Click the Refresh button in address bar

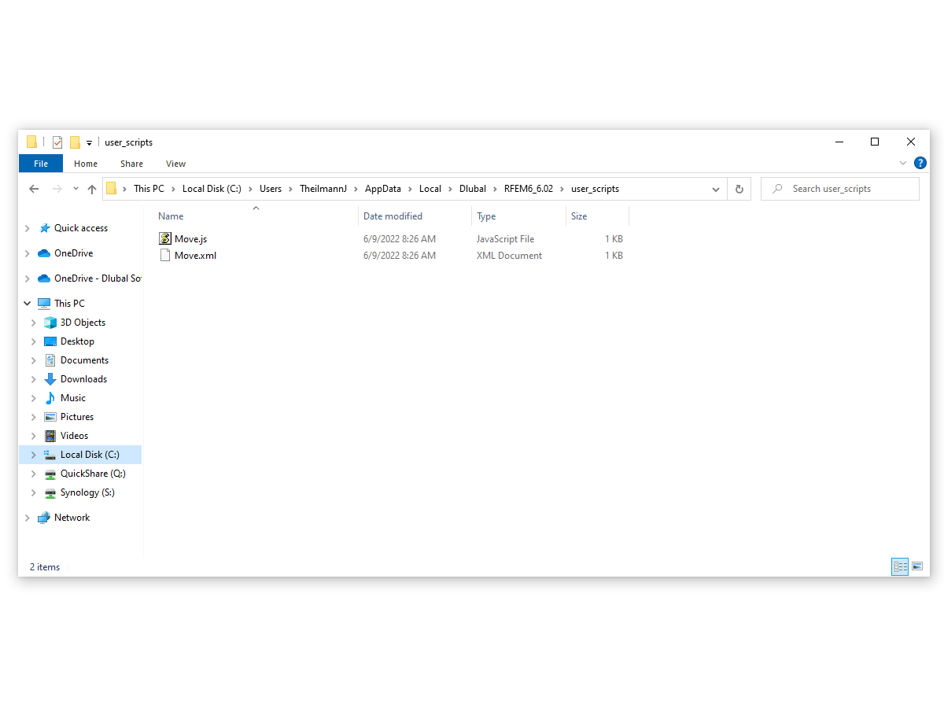tap(738, 189)
